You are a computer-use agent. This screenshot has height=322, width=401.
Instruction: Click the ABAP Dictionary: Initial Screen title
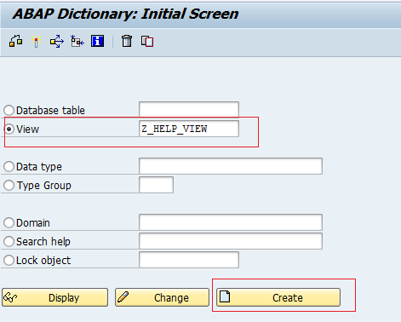(x=125, y=14)
